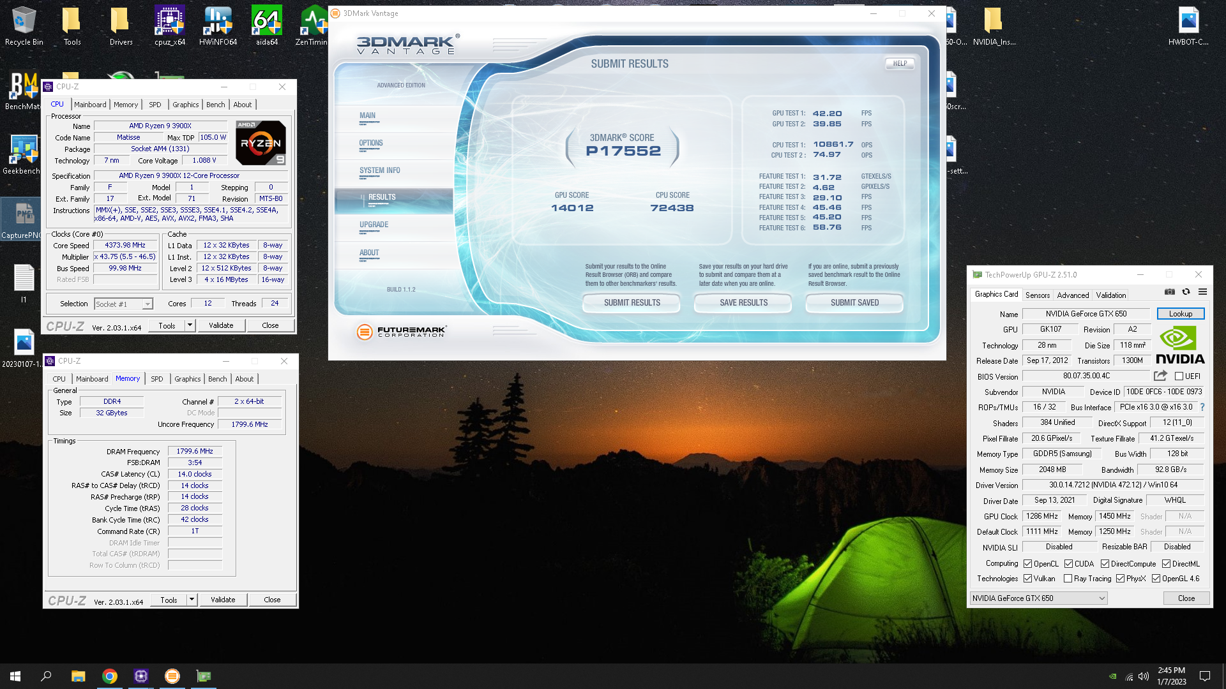This screenshot has height=689, width=1226.
Task: Select the CapturePNG desktop icon
Action: (x=22, y=219)
